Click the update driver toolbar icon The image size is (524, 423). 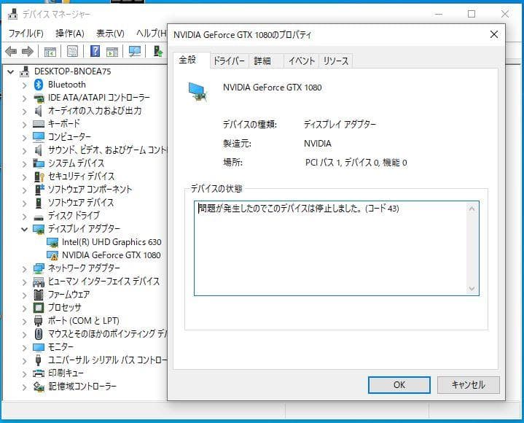(x=157, y=51)
